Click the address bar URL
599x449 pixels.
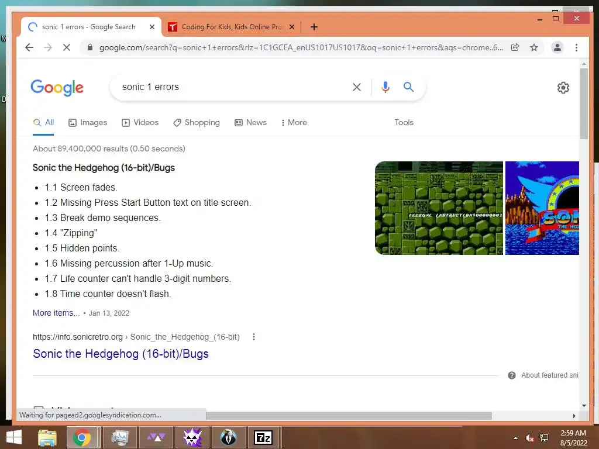click(301, 47)
